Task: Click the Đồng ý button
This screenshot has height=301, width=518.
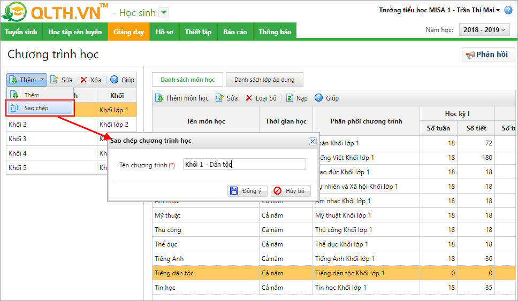Action: coord(247,191)
